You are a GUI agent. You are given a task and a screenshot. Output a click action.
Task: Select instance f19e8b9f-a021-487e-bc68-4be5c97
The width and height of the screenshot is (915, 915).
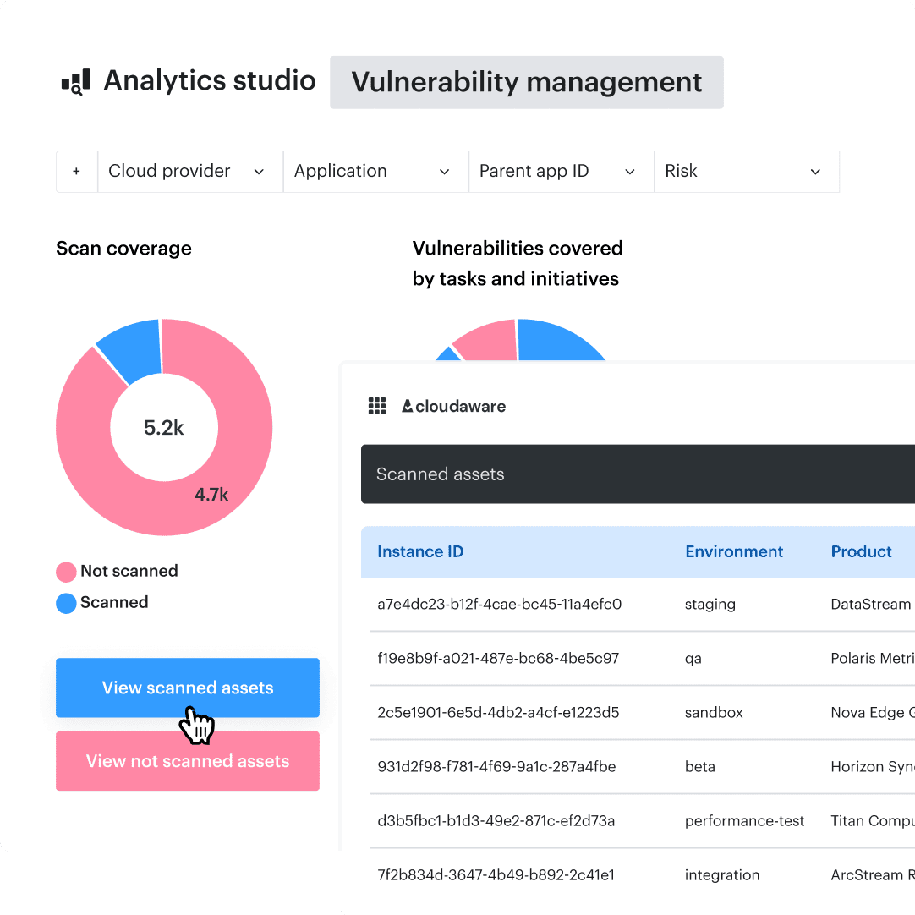[x=498, y=658]
